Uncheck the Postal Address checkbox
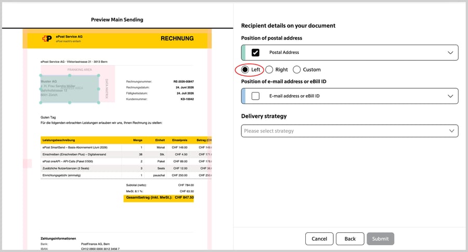The width and height of the screenshot is (468, 252). pos(255,52)
